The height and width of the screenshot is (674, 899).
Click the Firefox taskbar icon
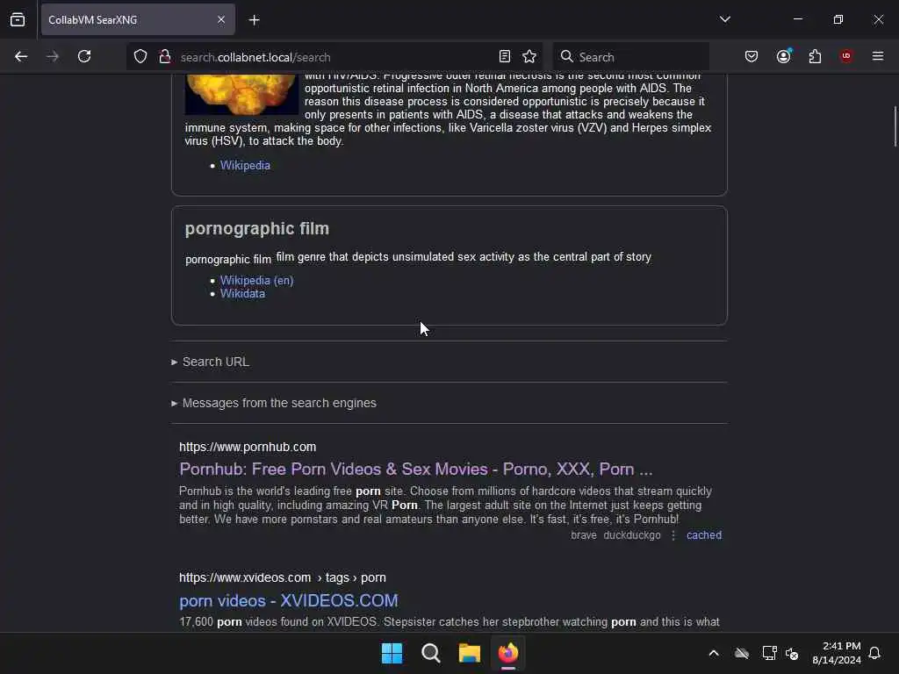coord(508,653)
